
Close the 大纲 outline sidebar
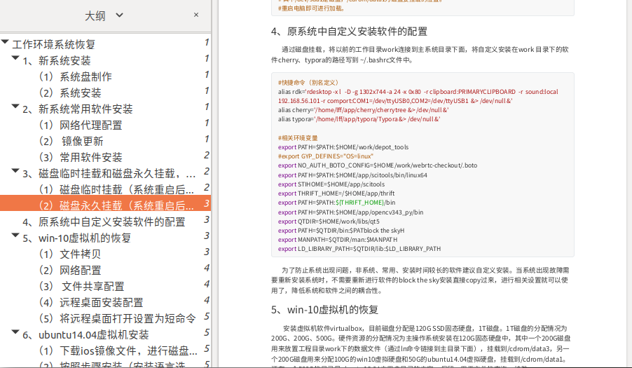(x=196, y=15)
